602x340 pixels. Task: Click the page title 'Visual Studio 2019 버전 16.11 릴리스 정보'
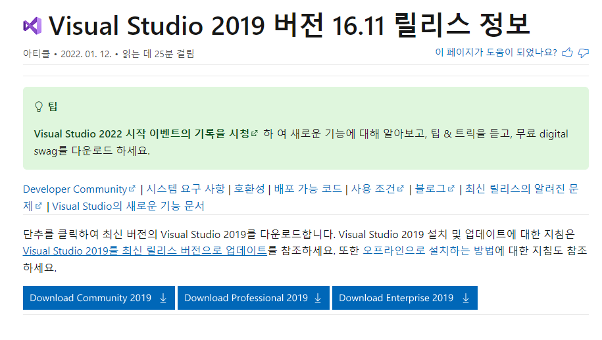point(289,26)
